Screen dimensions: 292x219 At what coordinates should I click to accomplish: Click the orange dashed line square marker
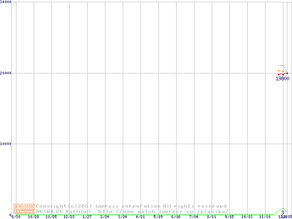[x=279, y=71]
